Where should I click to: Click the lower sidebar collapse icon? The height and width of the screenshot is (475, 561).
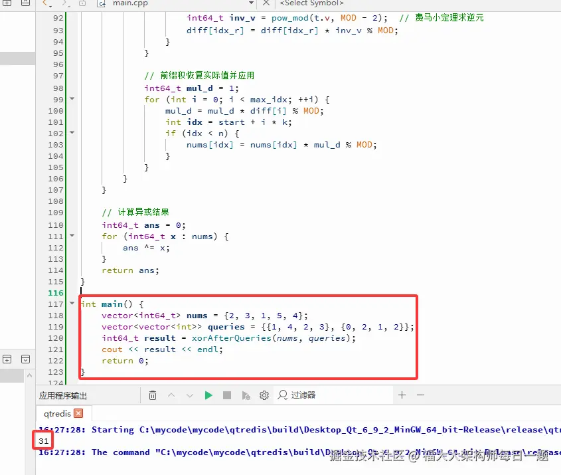pyautogui.click(x=25, y=359)
